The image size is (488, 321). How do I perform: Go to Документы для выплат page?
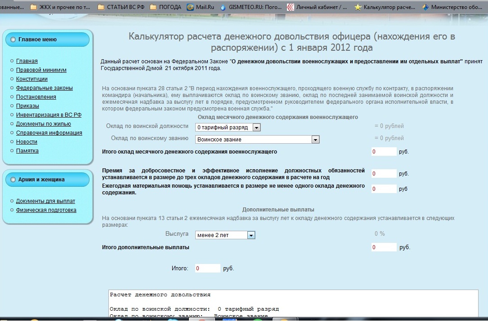(x=45, y=201)
